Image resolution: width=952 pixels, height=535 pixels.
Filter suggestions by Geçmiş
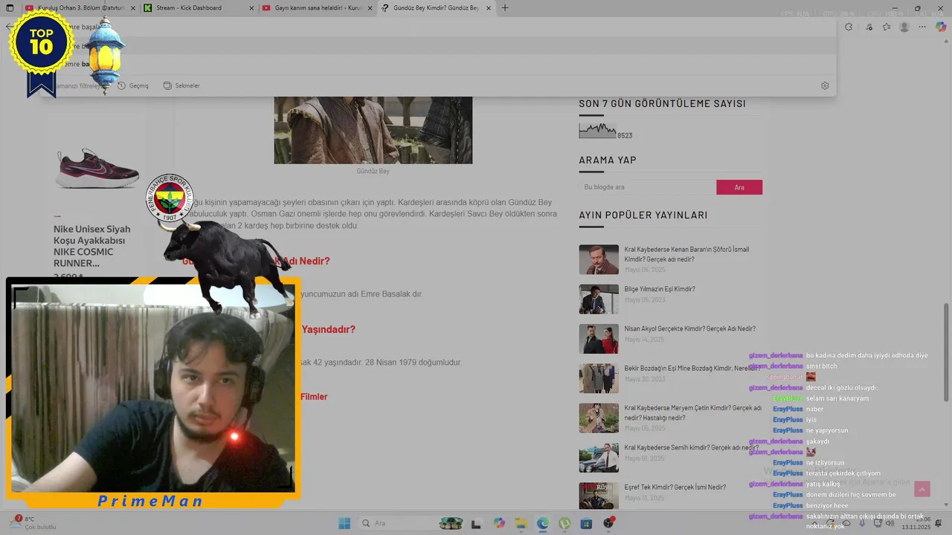click(x=133, y=85)
